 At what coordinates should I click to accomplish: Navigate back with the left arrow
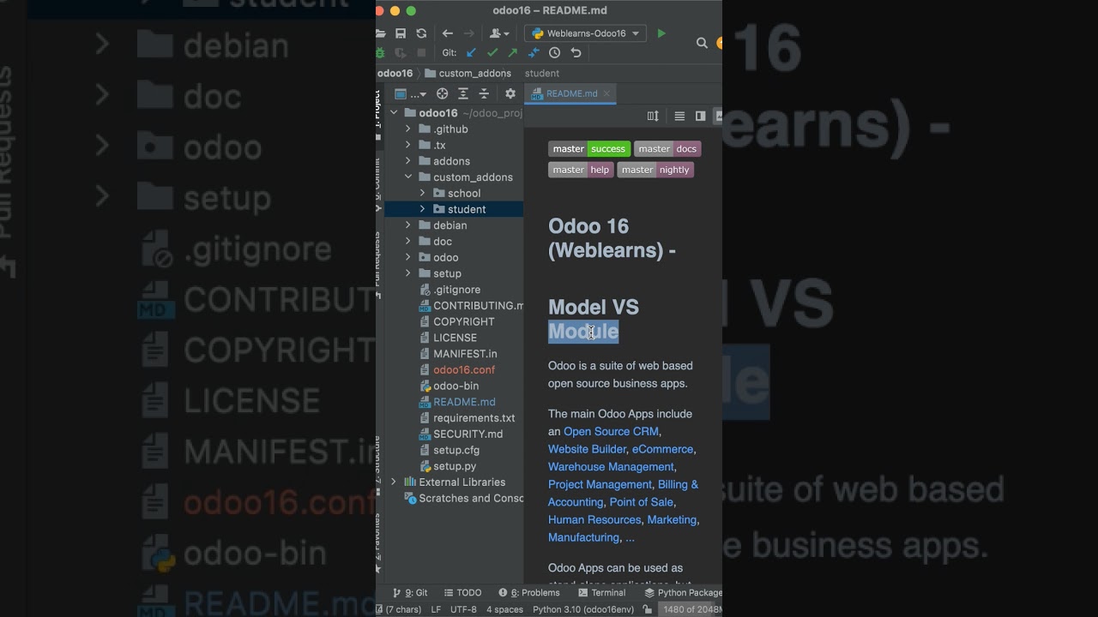click(447, 33)
